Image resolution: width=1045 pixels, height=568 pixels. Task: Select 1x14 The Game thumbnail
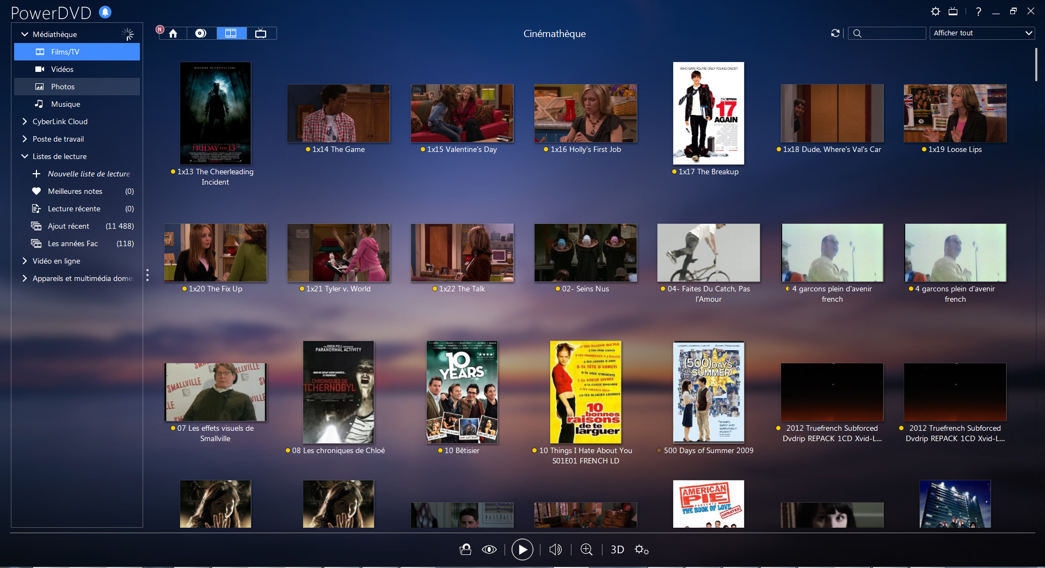[x=339, y=113]
